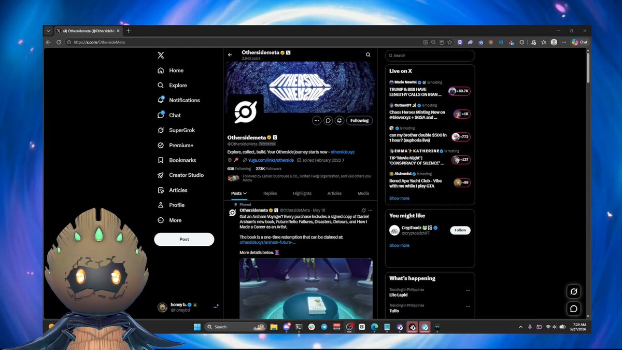Open the otherside.xyz/arsham-future link in pinned post
This screenshot has height=350, width=622.
pyautogui.click(x=267, y=242)
